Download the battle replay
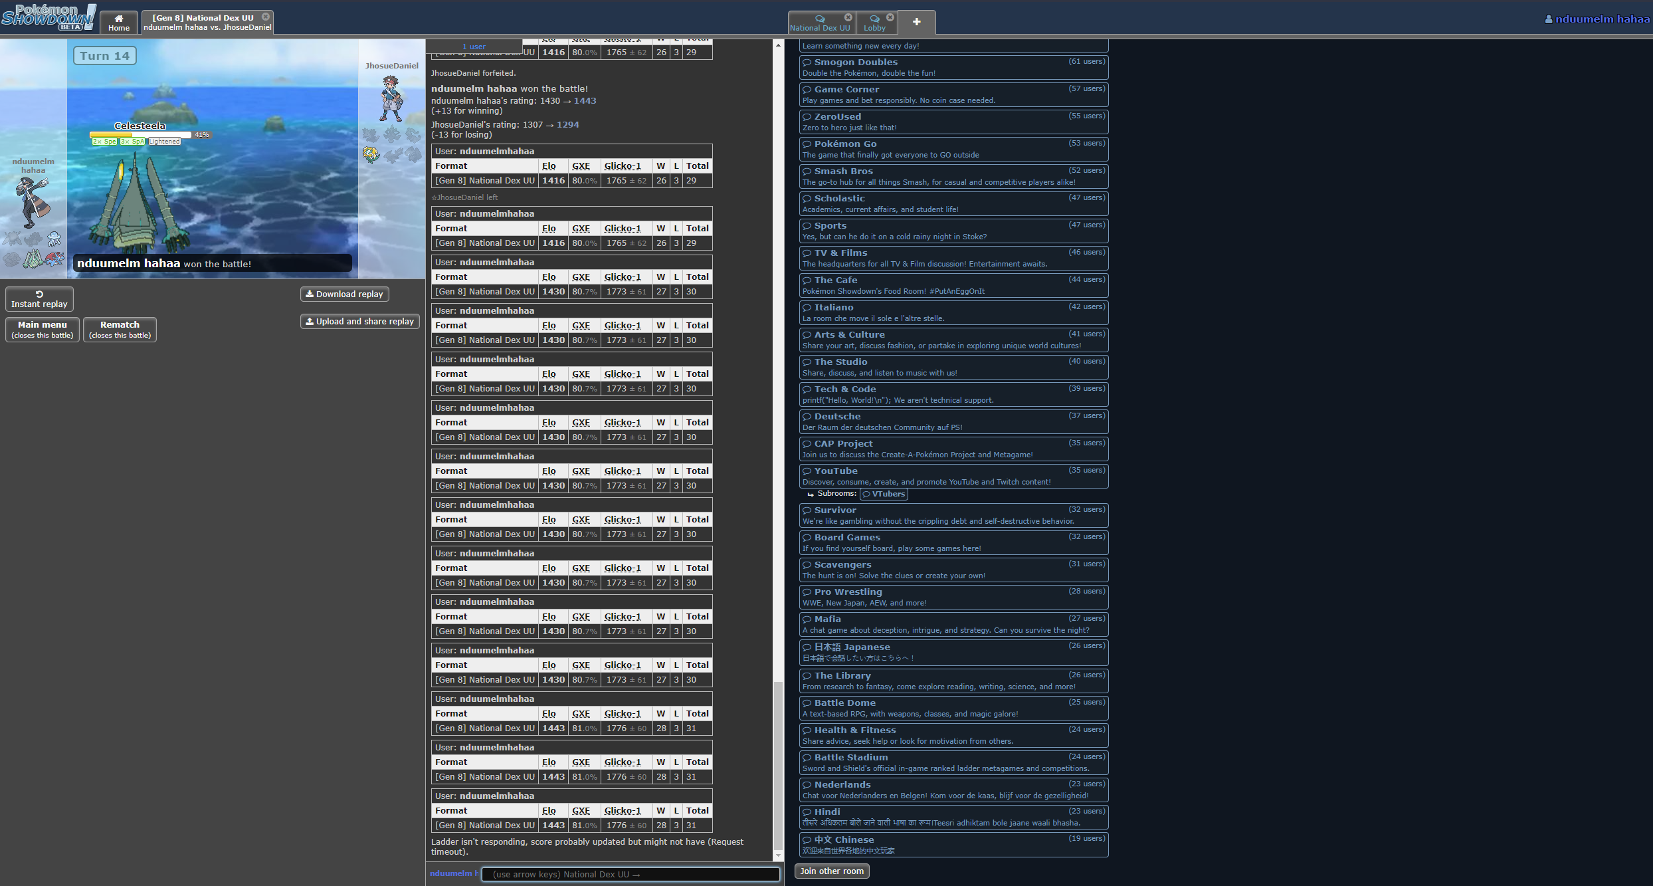This screenshot has width=1653, height=886. [x=344, y=294]
